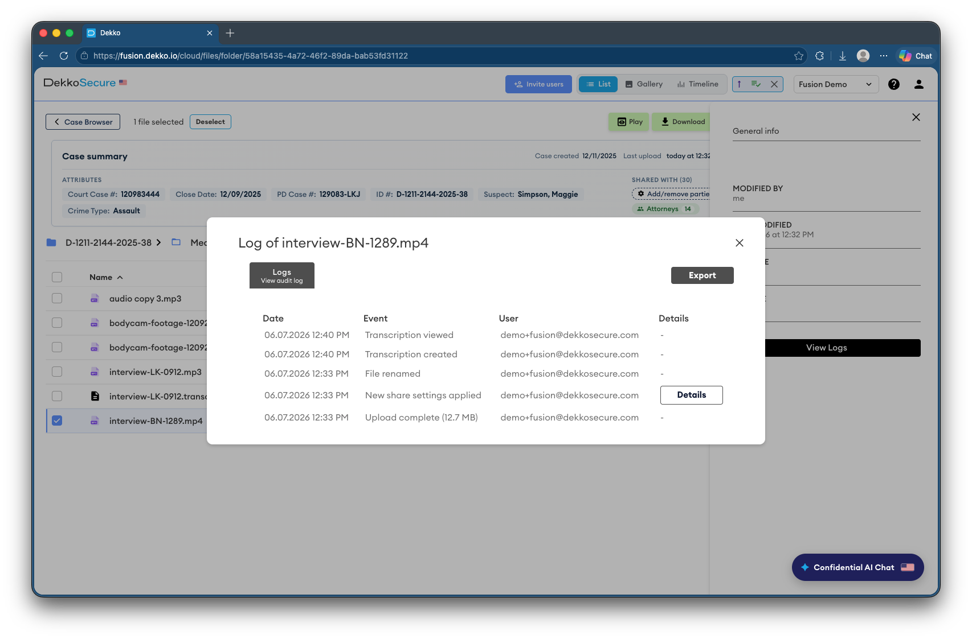Open the interview-LK-0912.mp3 file name
This screenshot has height=639, width=972.
[x=155, y=372]
